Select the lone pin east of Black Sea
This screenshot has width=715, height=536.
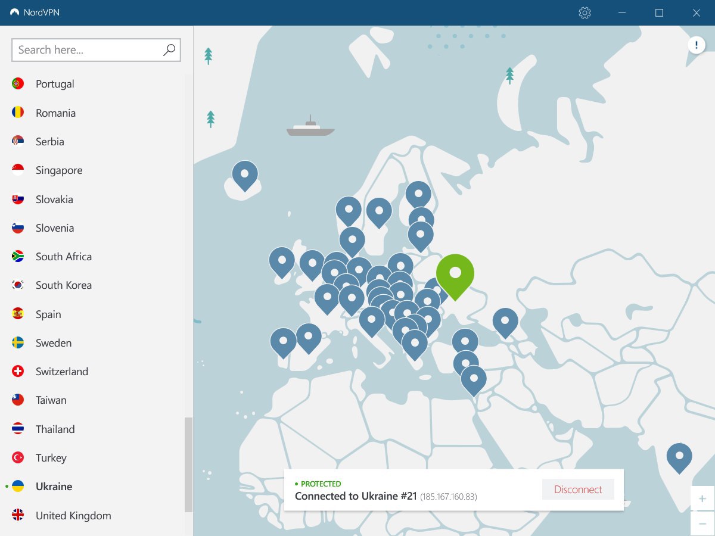[505, 323]
